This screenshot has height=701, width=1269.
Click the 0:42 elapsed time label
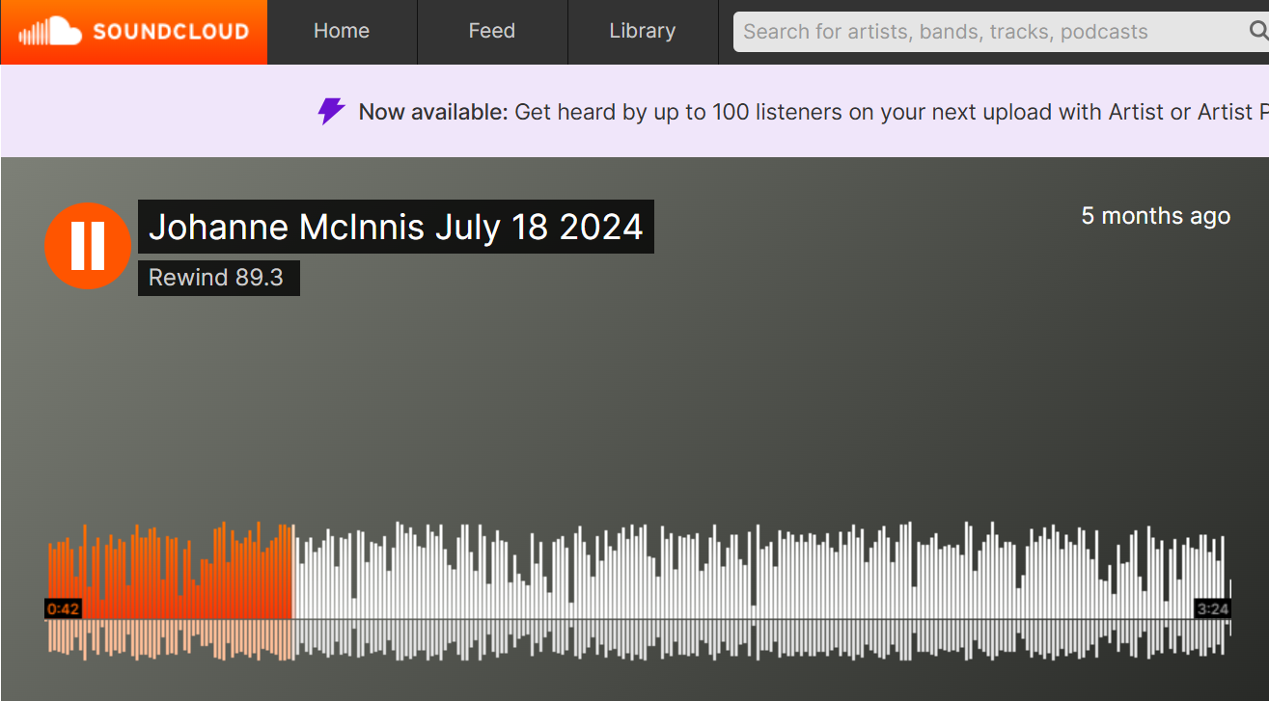(x=63, y=608)
